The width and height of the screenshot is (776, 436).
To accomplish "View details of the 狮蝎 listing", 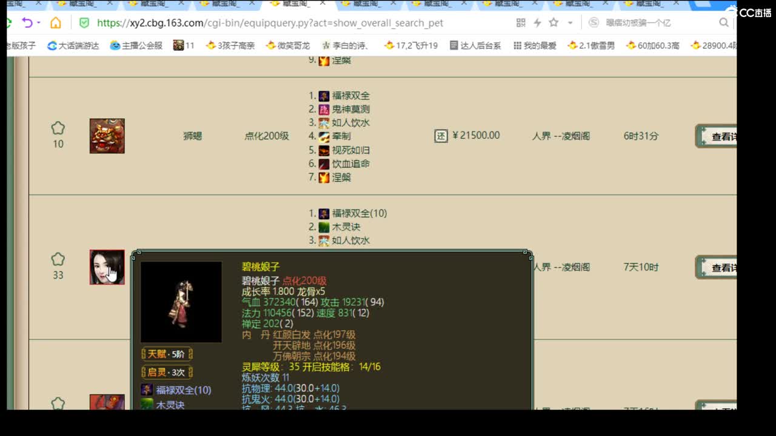I will coord(716,136).
